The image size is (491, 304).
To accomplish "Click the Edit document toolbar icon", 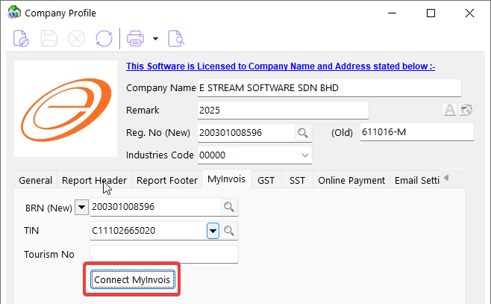I will [22, 37].
